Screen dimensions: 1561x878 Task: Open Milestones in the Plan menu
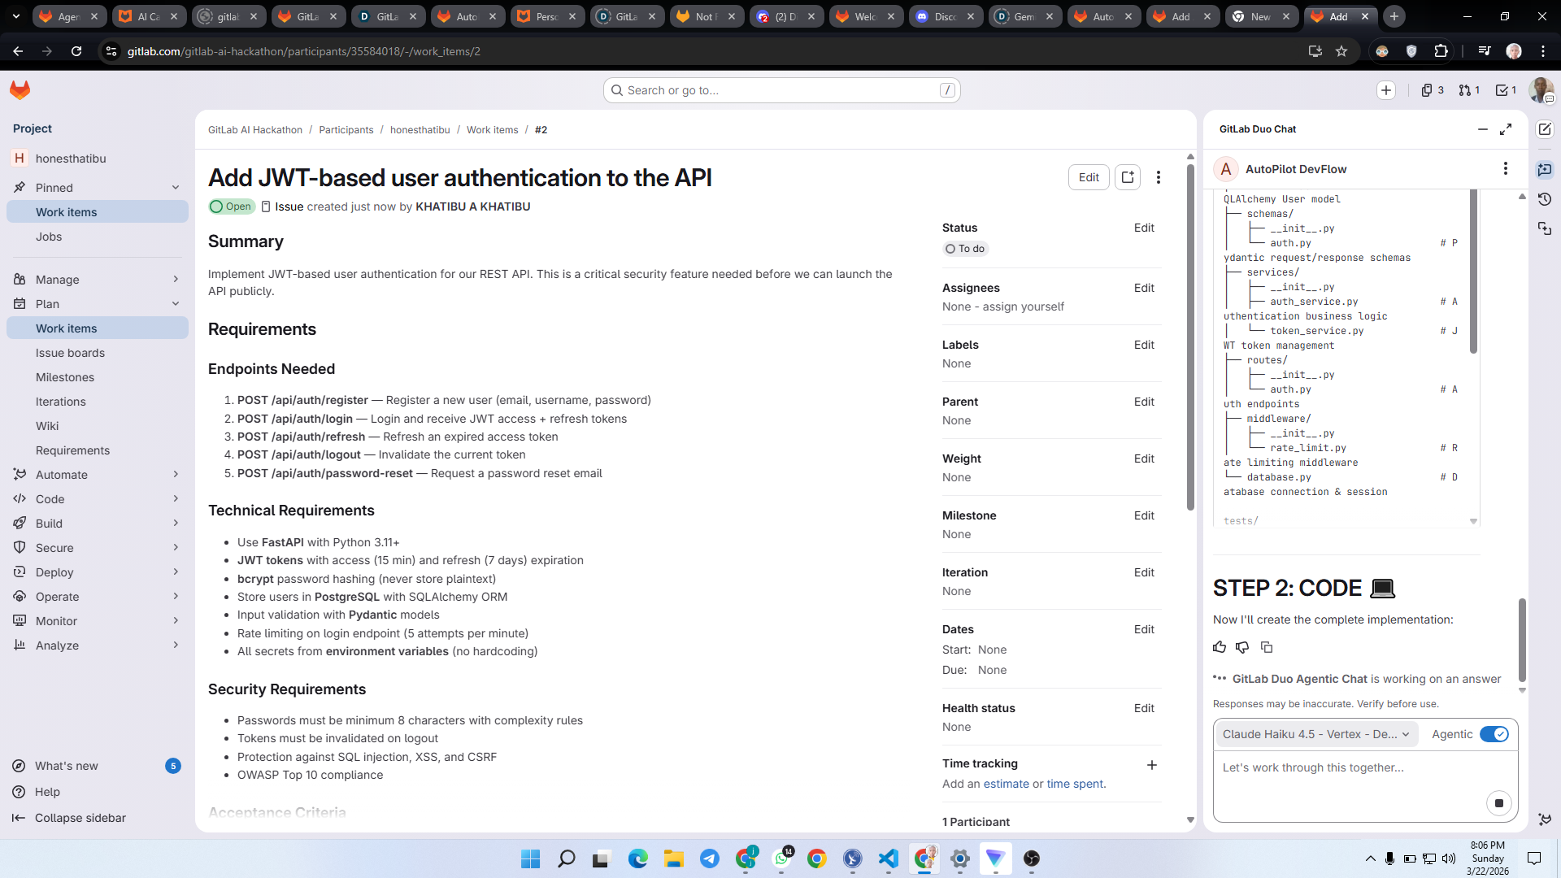tap(65, 377)
